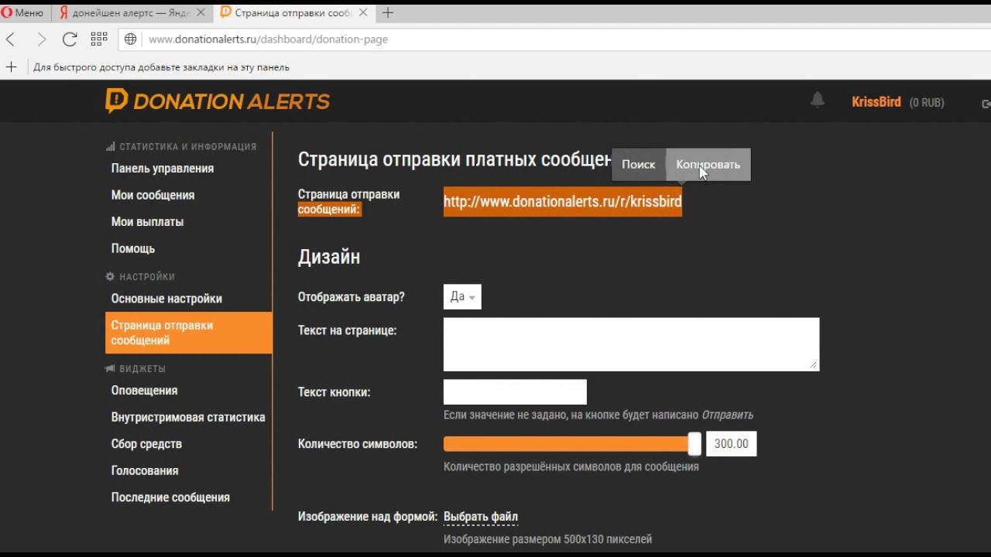Choose Поиск in the selection popup

click(638, 165)
